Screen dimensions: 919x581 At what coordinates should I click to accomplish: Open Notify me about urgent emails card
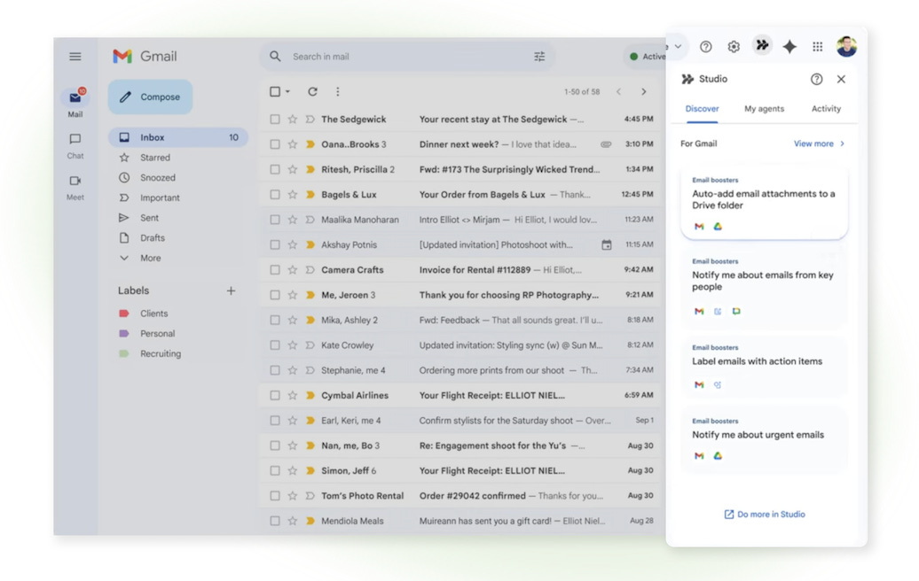(765, 438)
